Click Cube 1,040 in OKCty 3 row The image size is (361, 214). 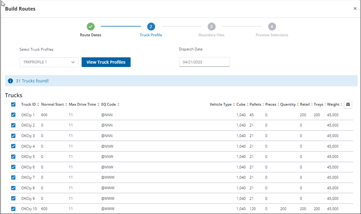tap(241, 136)
